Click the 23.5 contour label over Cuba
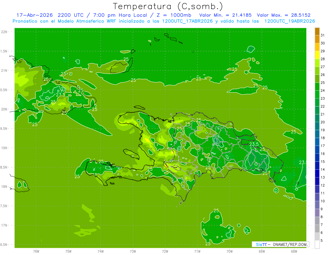330x255 pixels. pyautogui.click(x=61, y=95)
